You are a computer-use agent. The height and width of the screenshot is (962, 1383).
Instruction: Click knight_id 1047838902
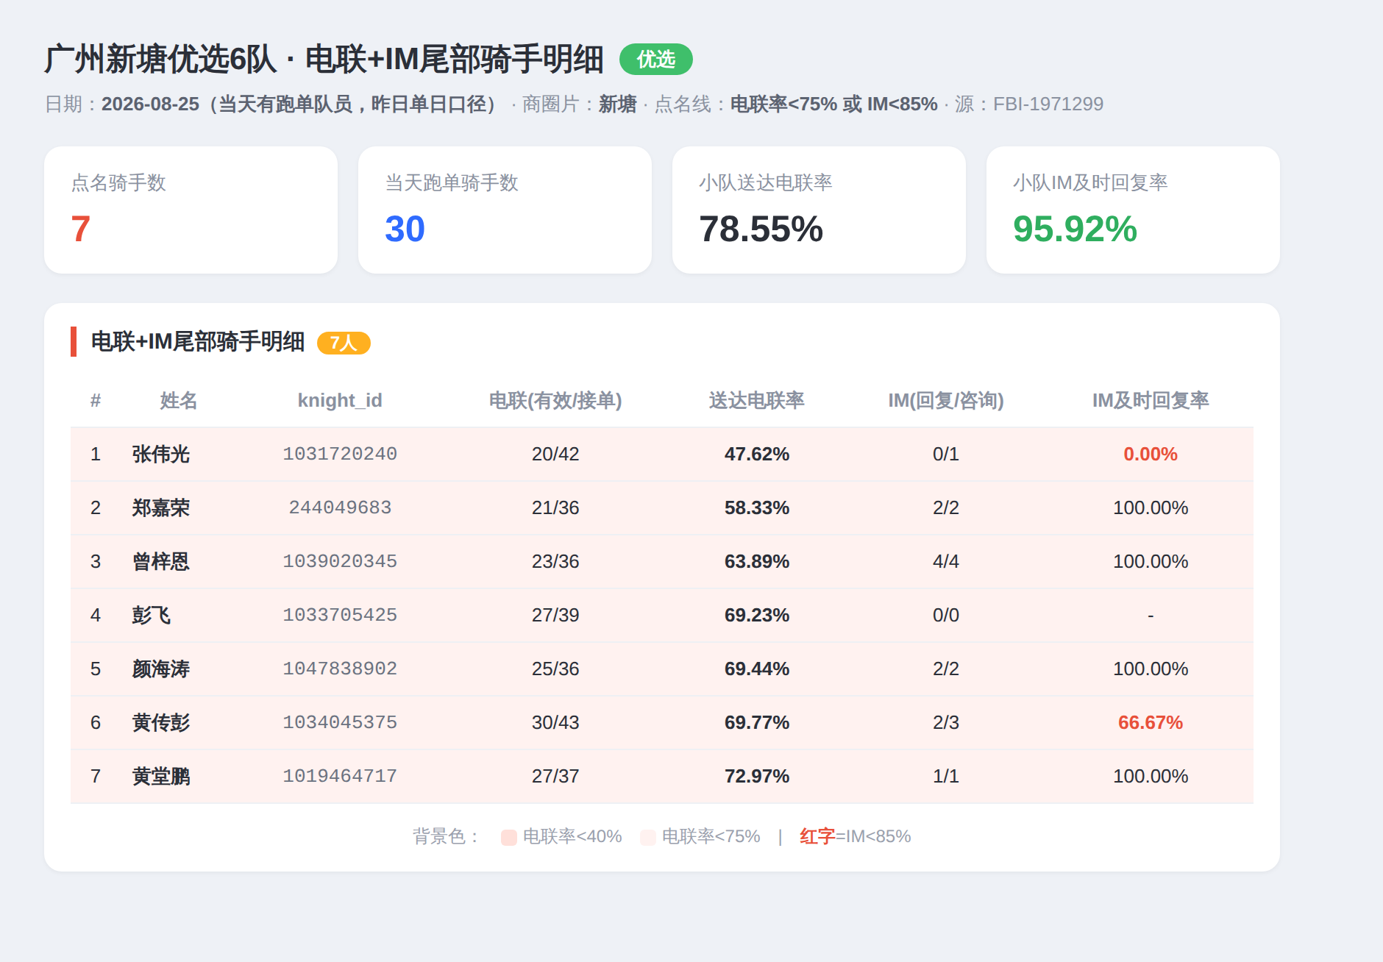point(340,669)
